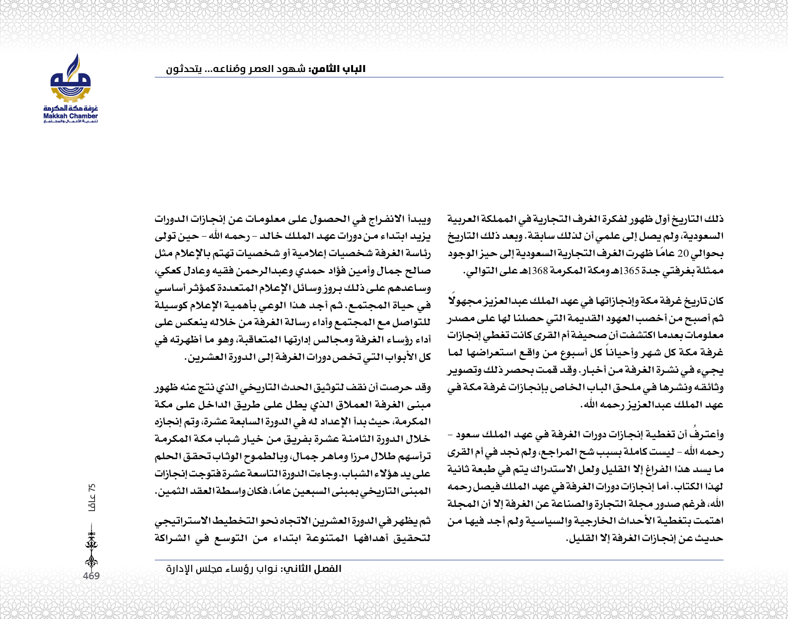Click the paragraph starting 'كان تاريخ غرفة مكة وإنجازاتها'
Viewport: 788px width, 619px height.
pyautogui.click(x=585, y=352)
